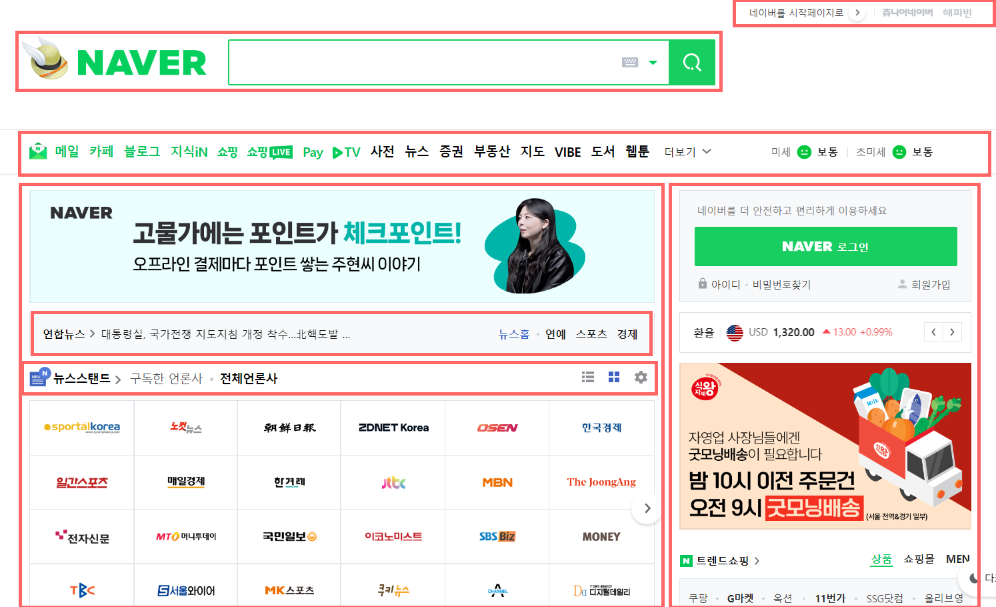Open ZDNET Korea publisher logo

pos(393,428)
